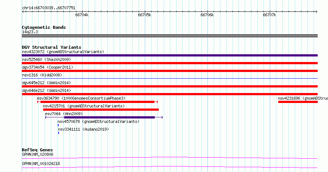Screen dimensions: 328x172
Task: Click the nsv1316 (Kidd2008) label
Action: point(42,75)
